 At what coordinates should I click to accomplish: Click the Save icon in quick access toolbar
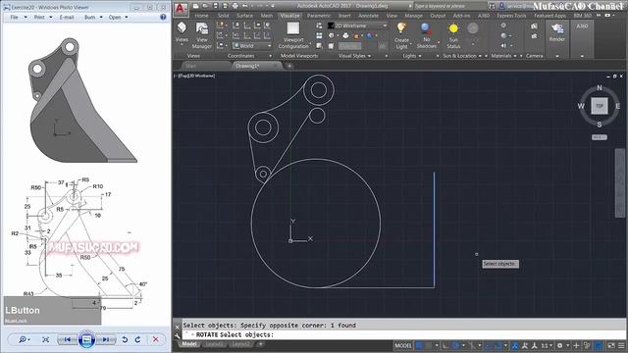(x=216, y=6)
